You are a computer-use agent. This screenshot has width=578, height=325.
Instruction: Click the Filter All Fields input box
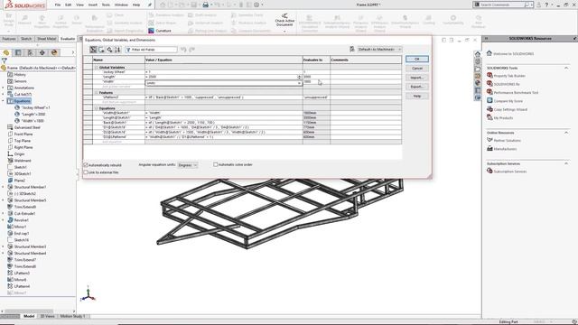tap(151, 50)
